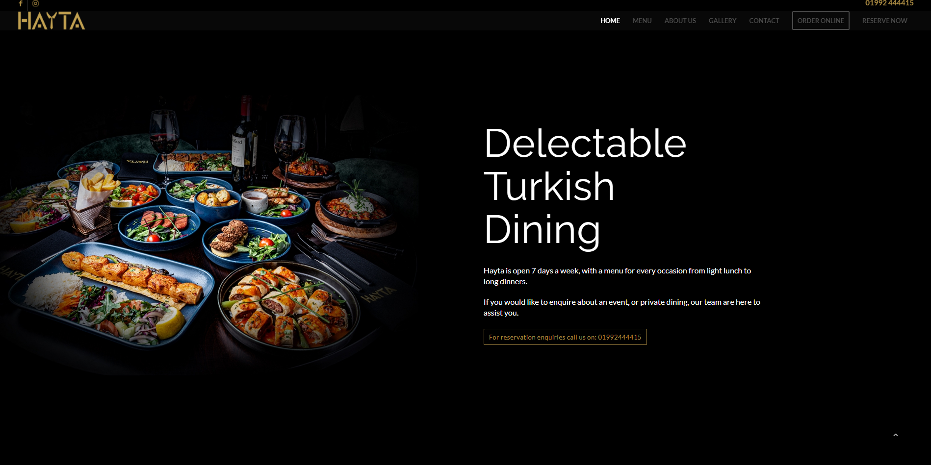Select Reserve Now in navigation
This screenshot has height=465, width=931.
pyautogui.click(x=884, y=21)
